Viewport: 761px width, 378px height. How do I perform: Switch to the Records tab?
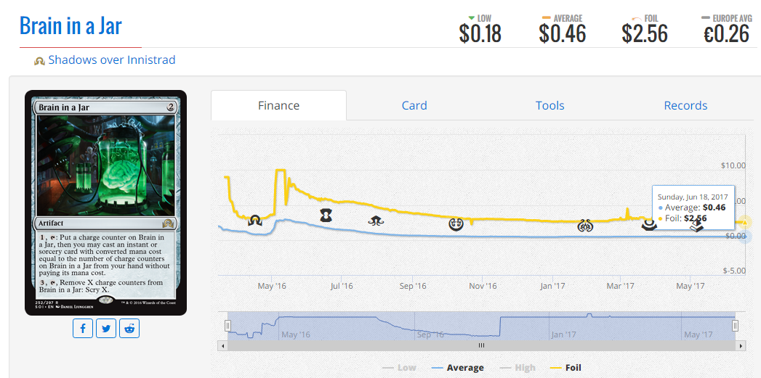pyautogui.click(x=685, y=106)
